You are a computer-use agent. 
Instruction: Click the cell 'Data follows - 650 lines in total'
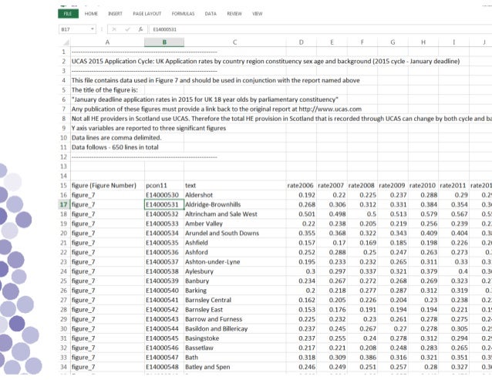coord(115,147)
